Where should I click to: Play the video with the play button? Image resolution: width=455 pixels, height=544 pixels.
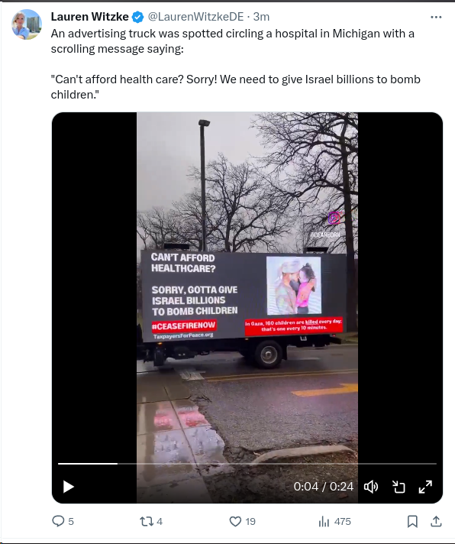(x=68, y=487)
